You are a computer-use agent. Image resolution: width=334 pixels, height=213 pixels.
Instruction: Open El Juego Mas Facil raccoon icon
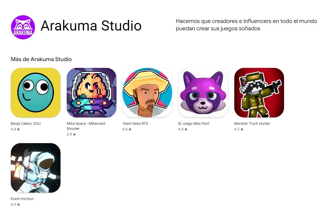click(x=203, y=93)
